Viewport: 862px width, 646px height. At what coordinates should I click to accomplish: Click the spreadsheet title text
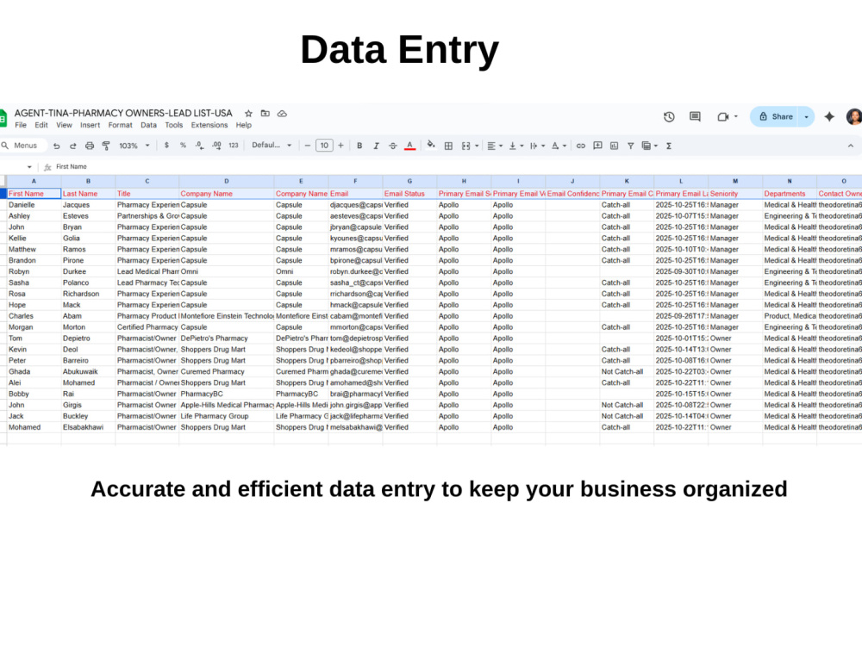[x=123, y=113]
